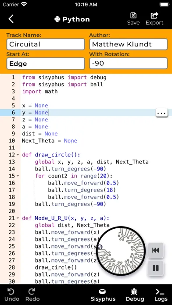This screenshot has height=305, width=172.
Task: Go back with the left chevron
Action: (x=11, y=19)
